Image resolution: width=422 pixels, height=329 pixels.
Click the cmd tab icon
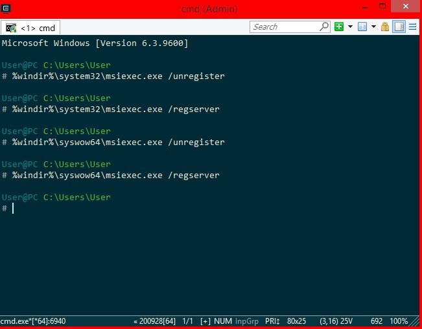(11, 28)
